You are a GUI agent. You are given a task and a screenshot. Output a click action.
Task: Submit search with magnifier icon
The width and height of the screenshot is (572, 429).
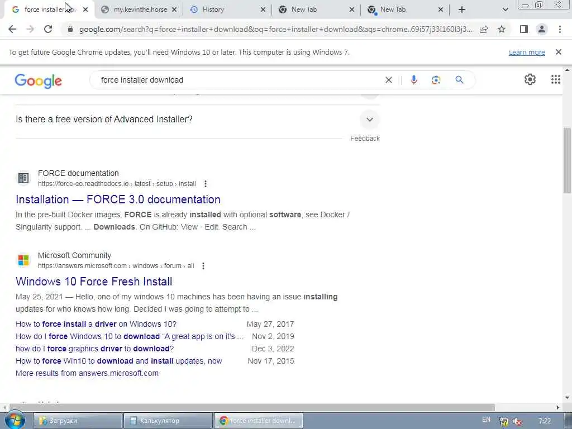tap(459, 80)
